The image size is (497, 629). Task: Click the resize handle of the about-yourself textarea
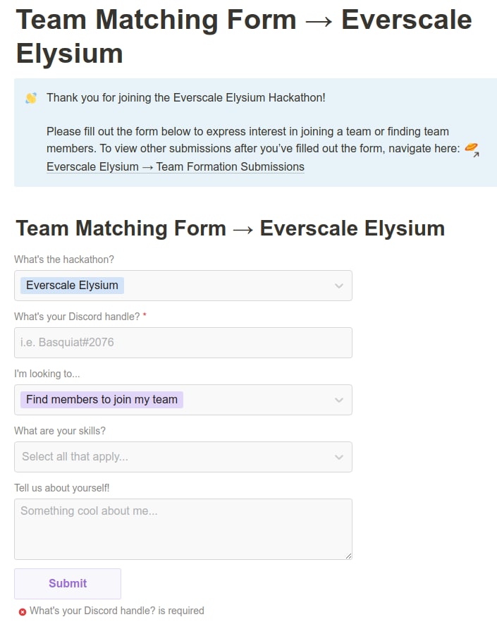[x=348, y=555]
